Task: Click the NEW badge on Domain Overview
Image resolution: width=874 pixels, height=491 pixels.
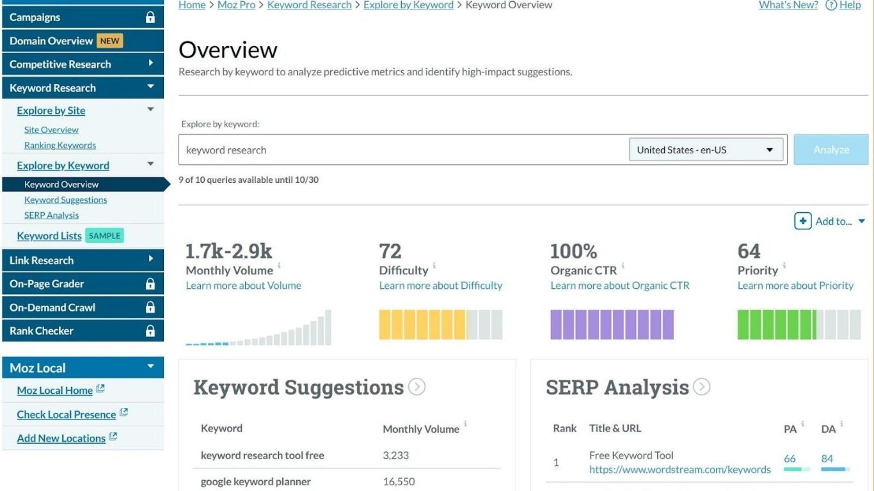Action: 109,41
